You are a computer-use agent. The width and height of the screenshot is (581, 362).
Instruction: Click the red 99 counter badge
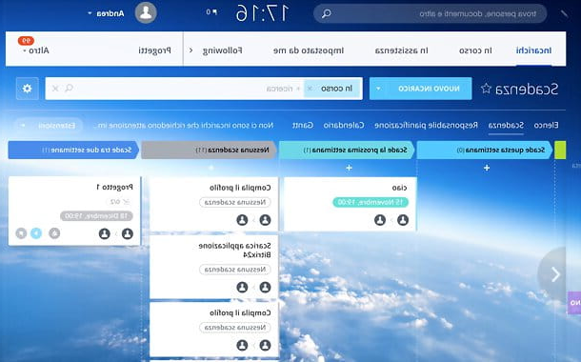[x=26, y=40]
